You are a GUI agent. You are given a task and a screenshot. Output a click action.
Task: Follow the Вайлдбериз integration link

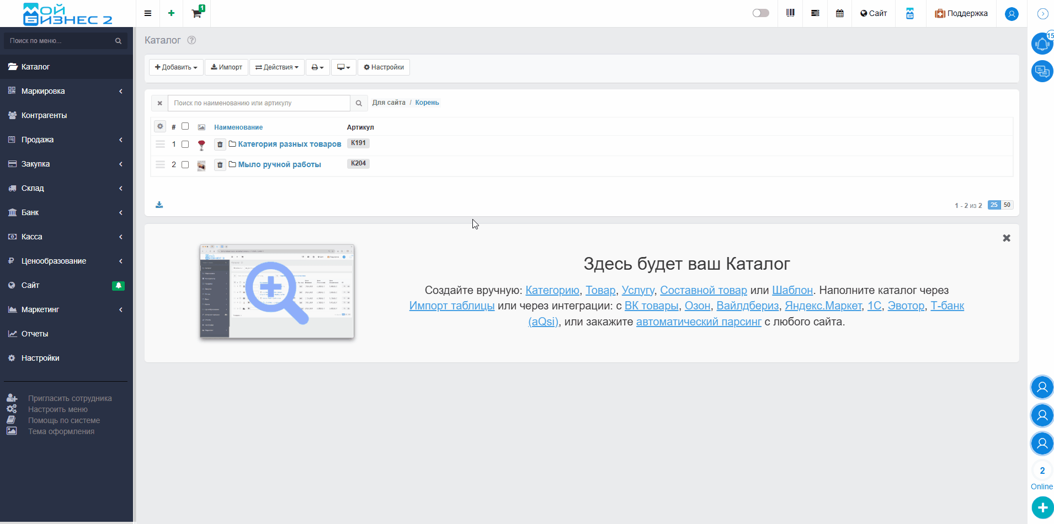(747, 306)
